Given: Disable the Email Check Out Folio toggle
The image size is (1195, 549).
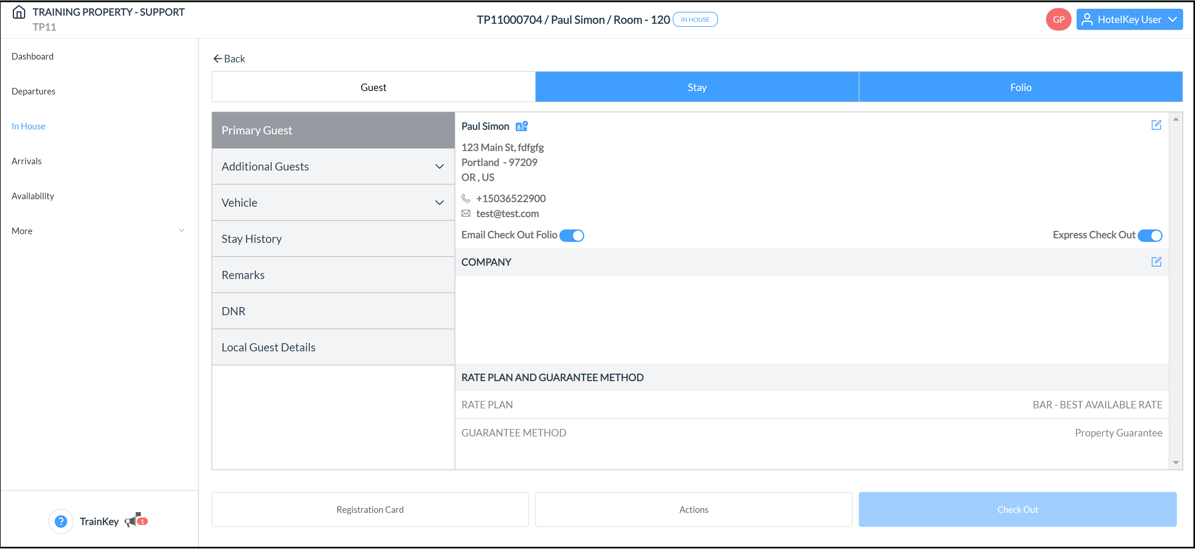Looking at the screenshot, I should [572, 235].
